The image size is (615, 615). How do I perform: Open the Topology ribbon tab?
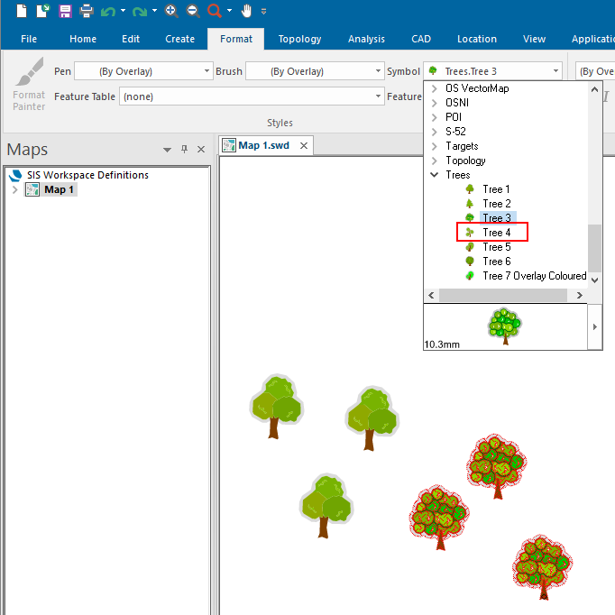[x=299, y=39]
